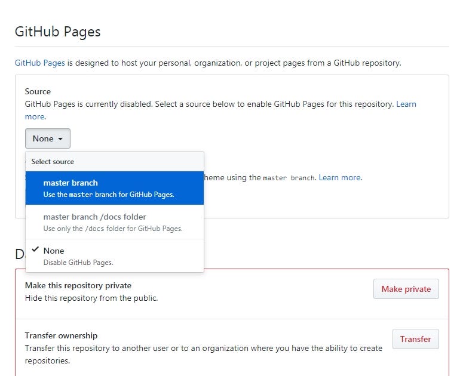
Task: Select None to disable GitHub Pages
Action: point(115,255)
